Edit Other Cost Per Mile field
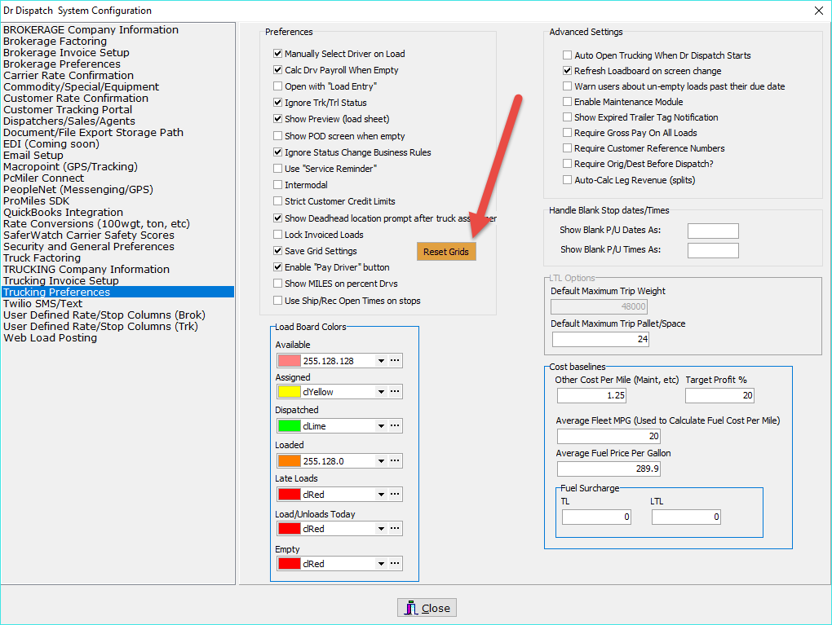The height and width of the screenshot is (625, 832). point(591,395)
